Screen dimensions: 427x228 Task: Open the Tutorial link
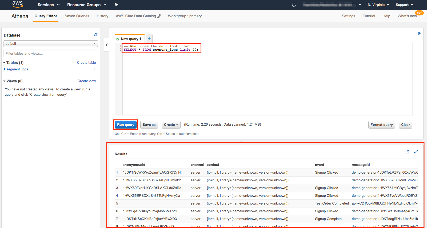369,16
